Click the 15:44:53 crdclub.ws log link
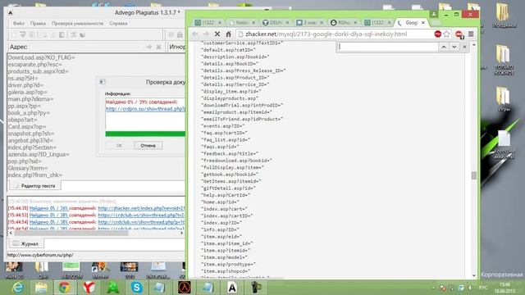Screen dimensions: 525x295 pyautogui.click(x=141, y=215)
